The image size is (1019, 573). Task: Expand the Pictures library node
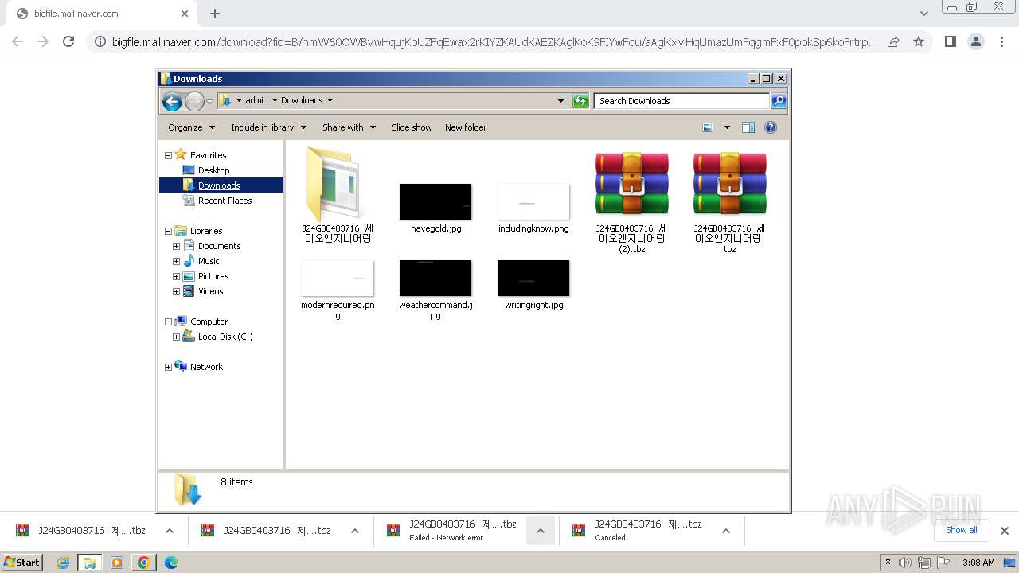coord(176,276)
